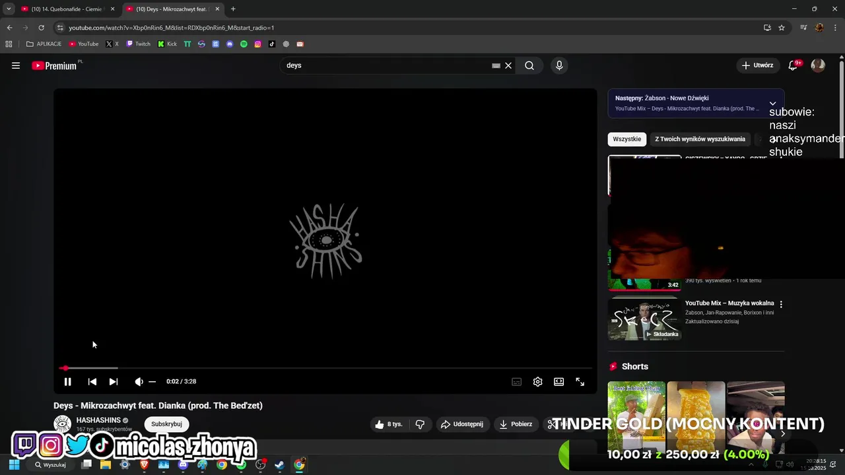Select 'Z Twoich wyników wyszukiwania' chip
The width and height of the screenshot is (845, 475).
click(700, 139)
